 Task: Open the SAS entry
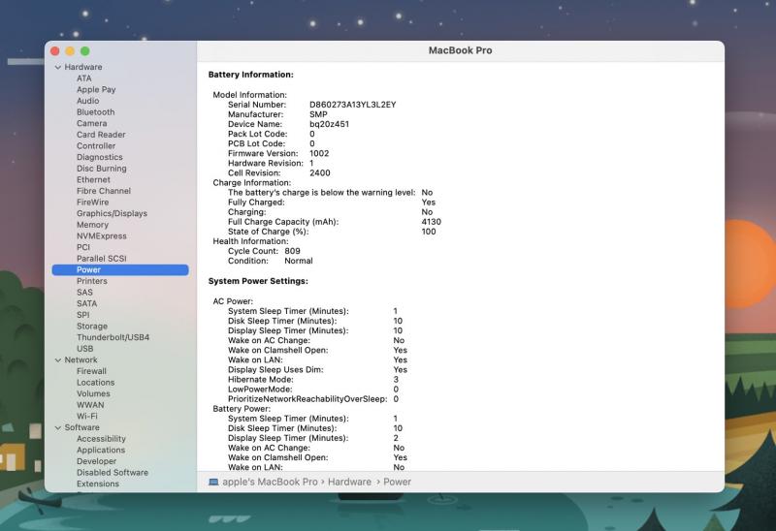(84, 293)
